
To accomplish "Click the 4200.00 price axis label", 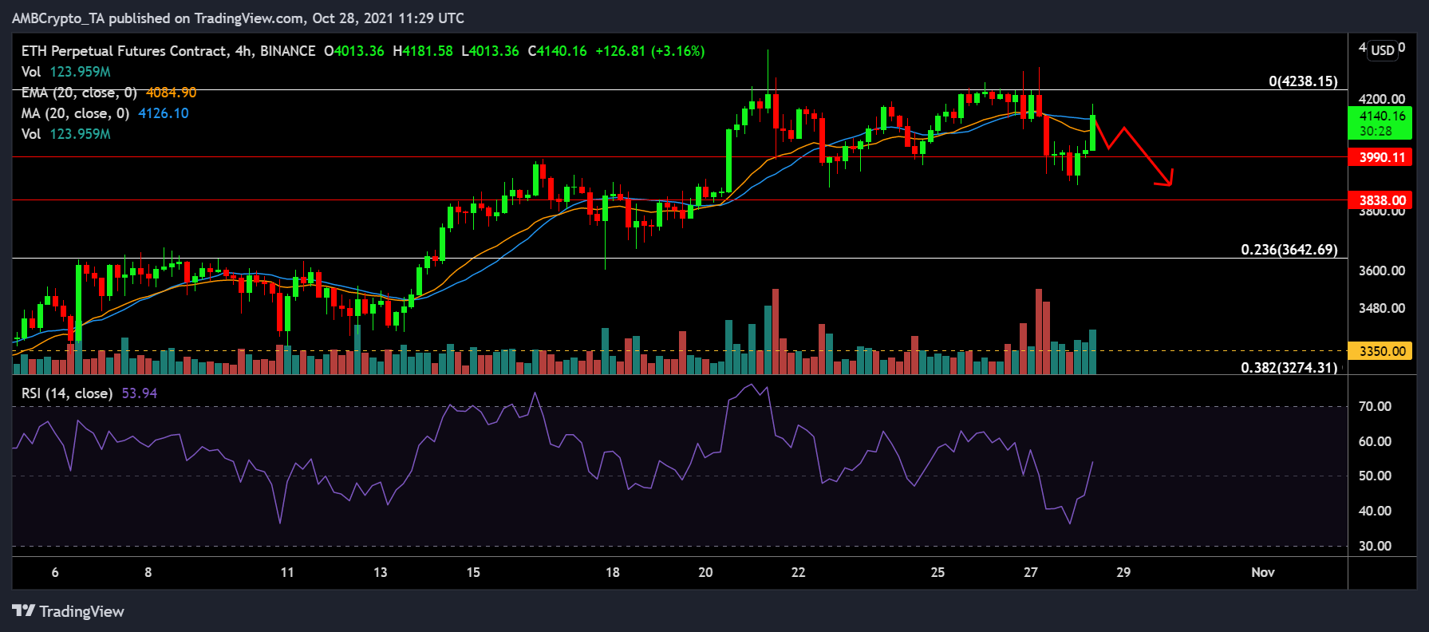I will point(1382,99).
